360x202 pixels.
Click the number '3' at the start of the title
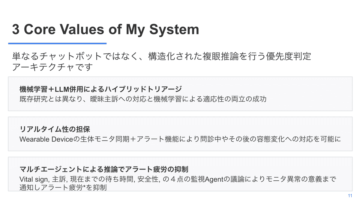point(15,29)
